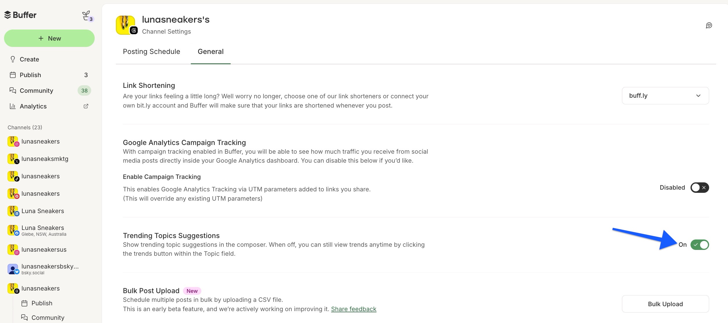Click Luna Sneakers Facebook avatar
This screenshot has height=323, width=728.
[x=13, y=231]
